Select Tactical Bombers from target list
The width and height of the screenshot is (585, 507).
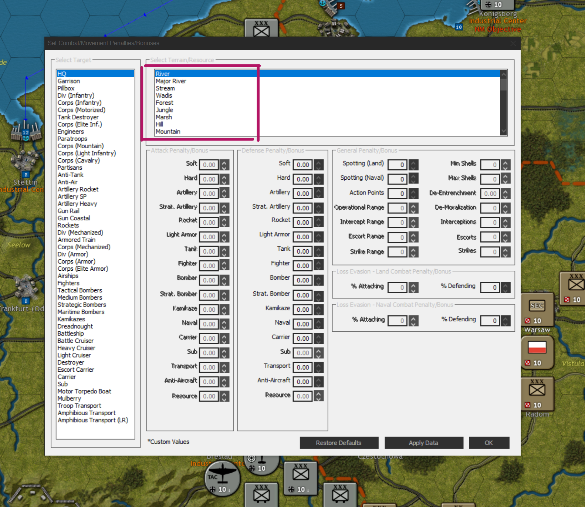[x=80, y=290]
